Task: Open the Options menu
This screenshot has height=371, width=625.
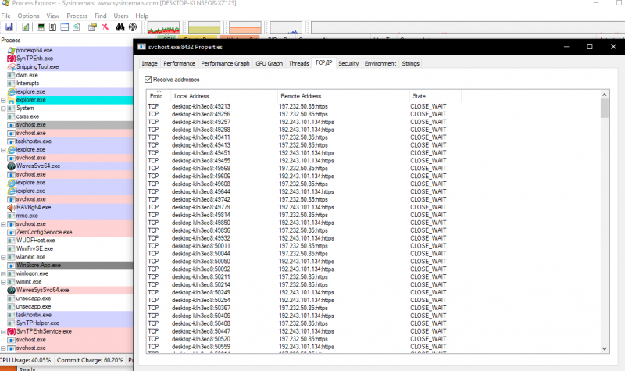Action: click(28, 16)
